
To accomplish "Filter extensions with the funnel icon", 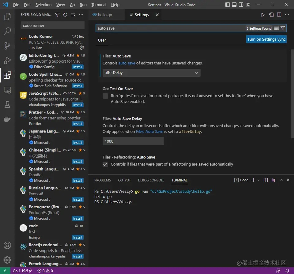I will pos(57,15).
